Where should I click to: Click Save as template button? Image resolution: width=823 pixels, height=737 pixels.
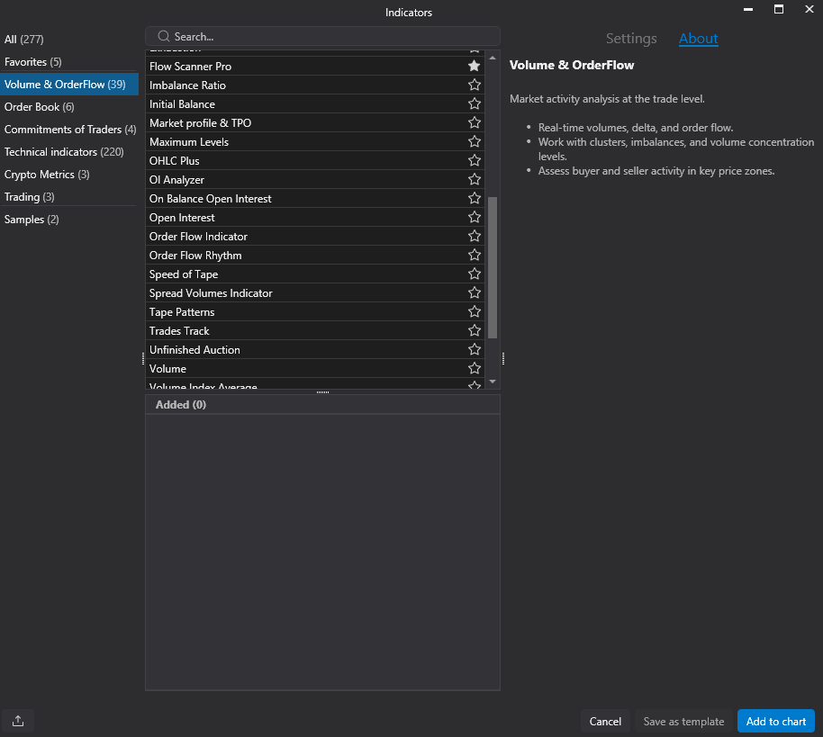tap(683, 722)
